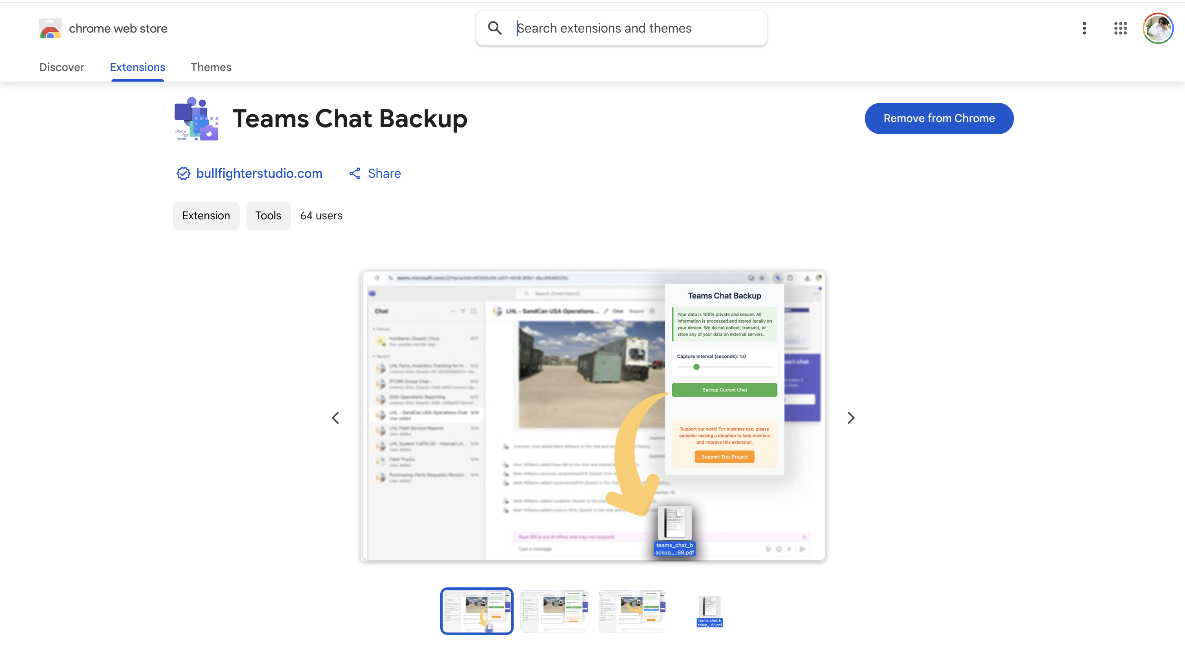Viewport: 1185px width, 649px height.
Task: Advance the screenshot carousel with right arrow
Action: [851, 417]
